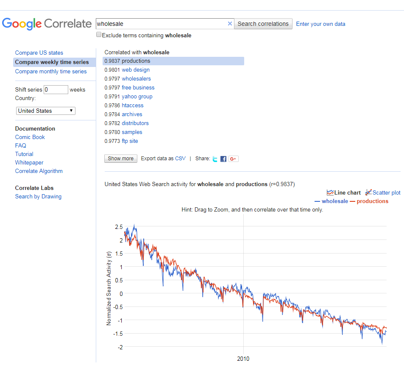Open the web design correlation result
Image resolution: width=404 pixels, height=365 pixels.
[136, 70]
